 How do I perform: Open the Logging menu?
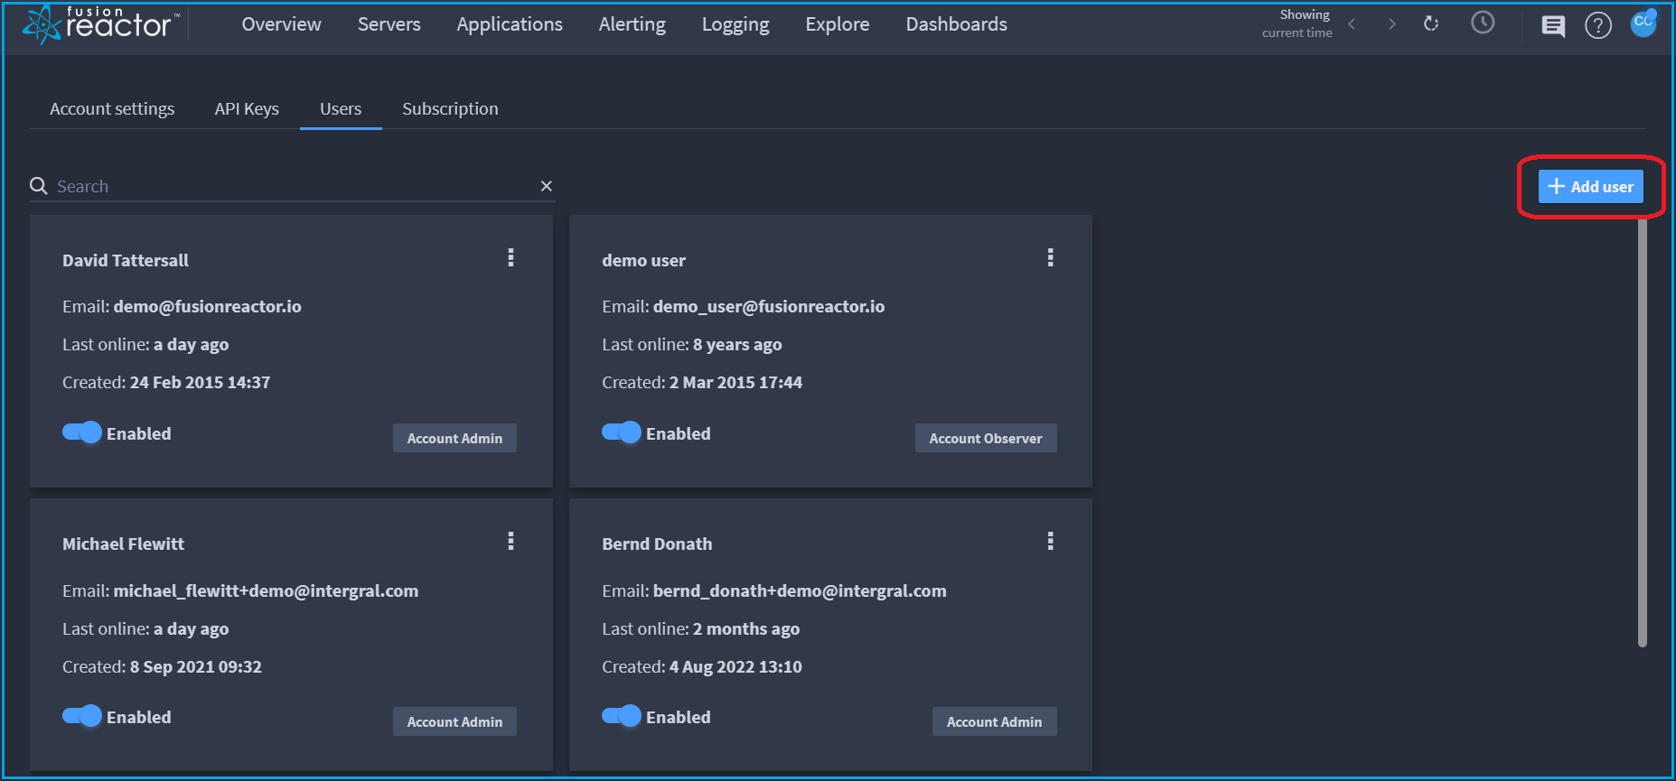(x=735, y=24)
